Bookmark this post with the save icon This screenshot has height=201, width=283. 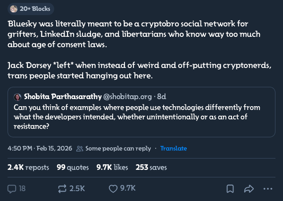(230, 188)
